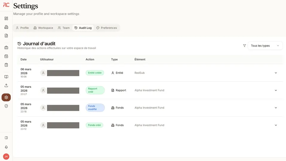Click the user avatar in the RedSub row
The image size is (286, 161).
(43, 73)
